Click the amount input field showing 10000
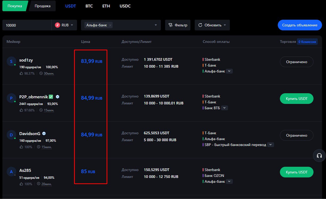This screenshot has width=326, height=199. pos(27,25)
